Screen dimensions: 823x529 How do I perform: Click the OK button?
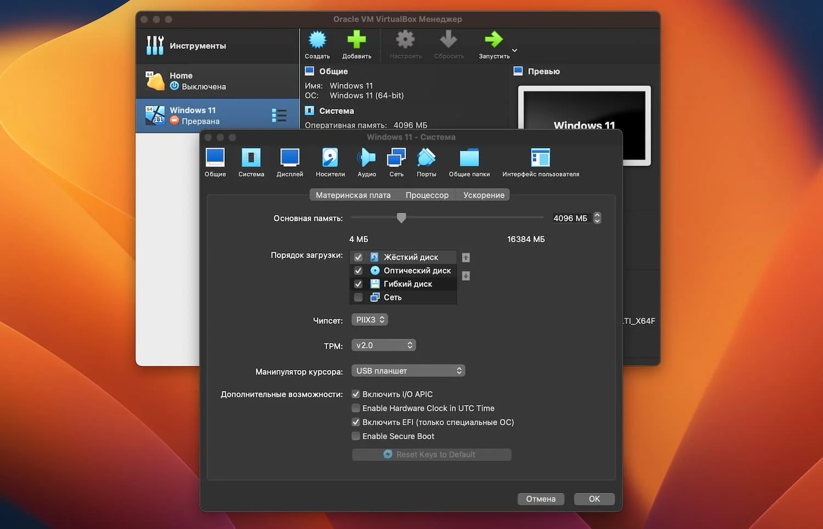[594, 499]
